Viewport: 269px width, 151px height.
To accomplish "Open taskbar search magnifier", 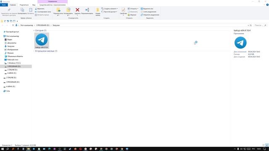I will [x=8, y=149].
